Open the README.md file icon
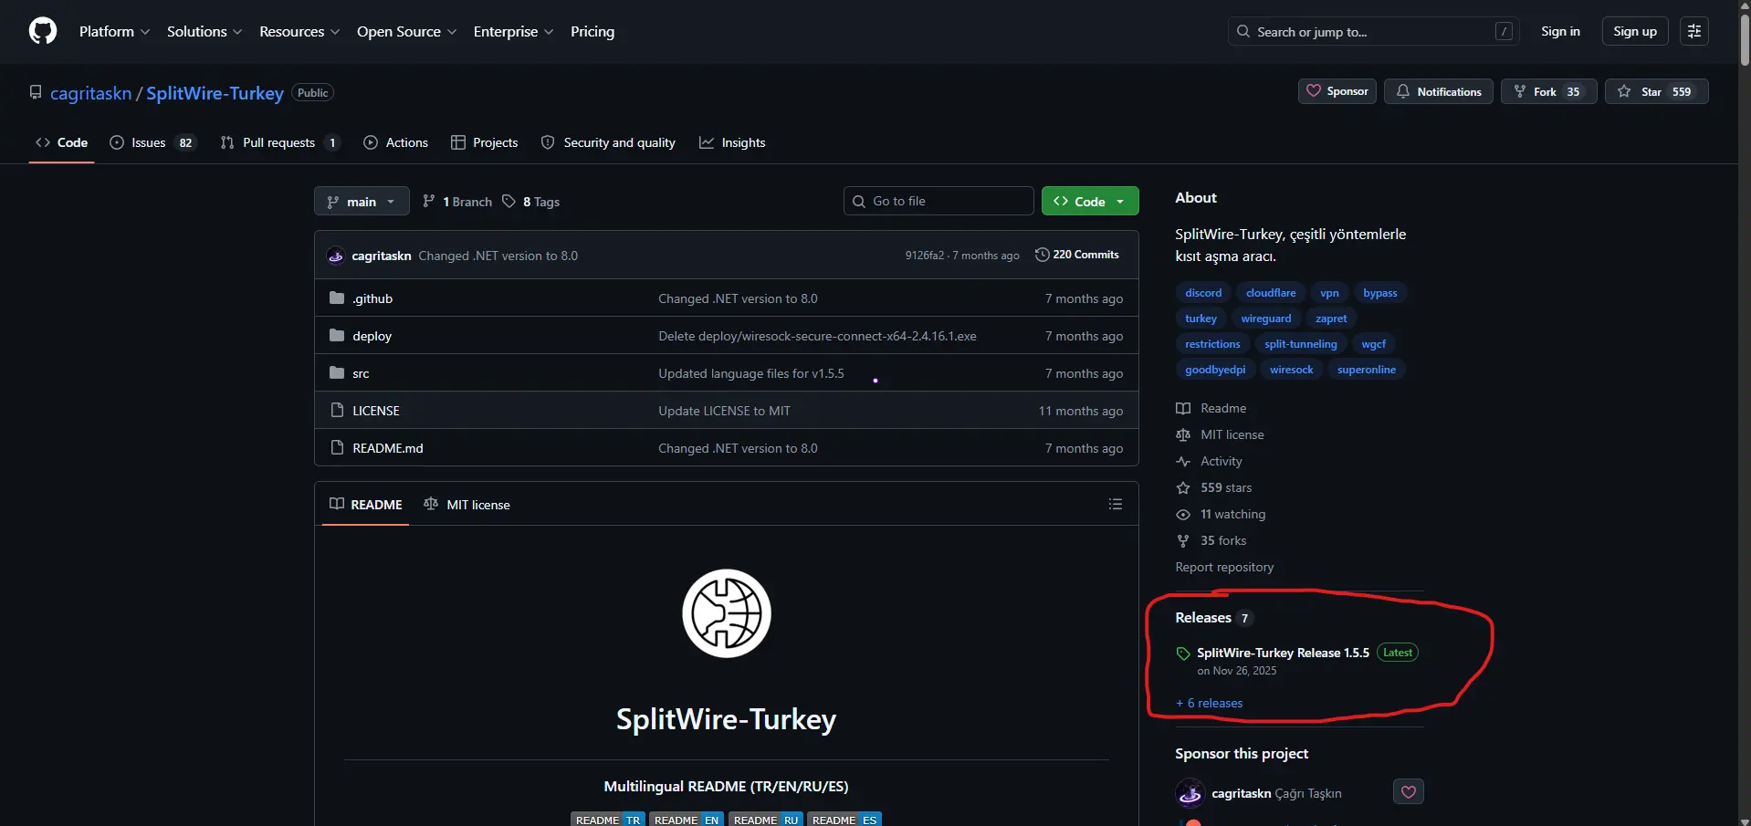This screenshot has width=1751, height=826. (337, 447)
